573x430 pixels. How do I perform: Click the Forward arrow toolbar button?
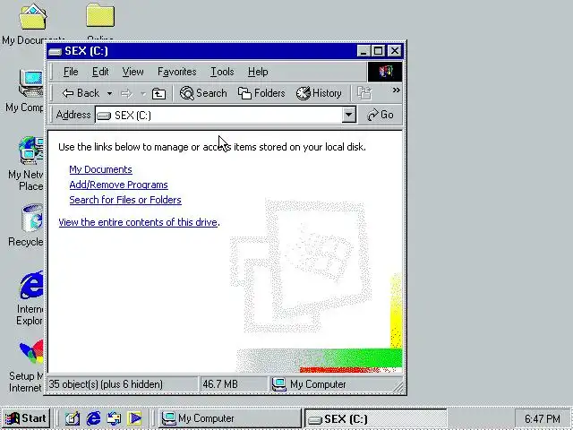point(126,93)
